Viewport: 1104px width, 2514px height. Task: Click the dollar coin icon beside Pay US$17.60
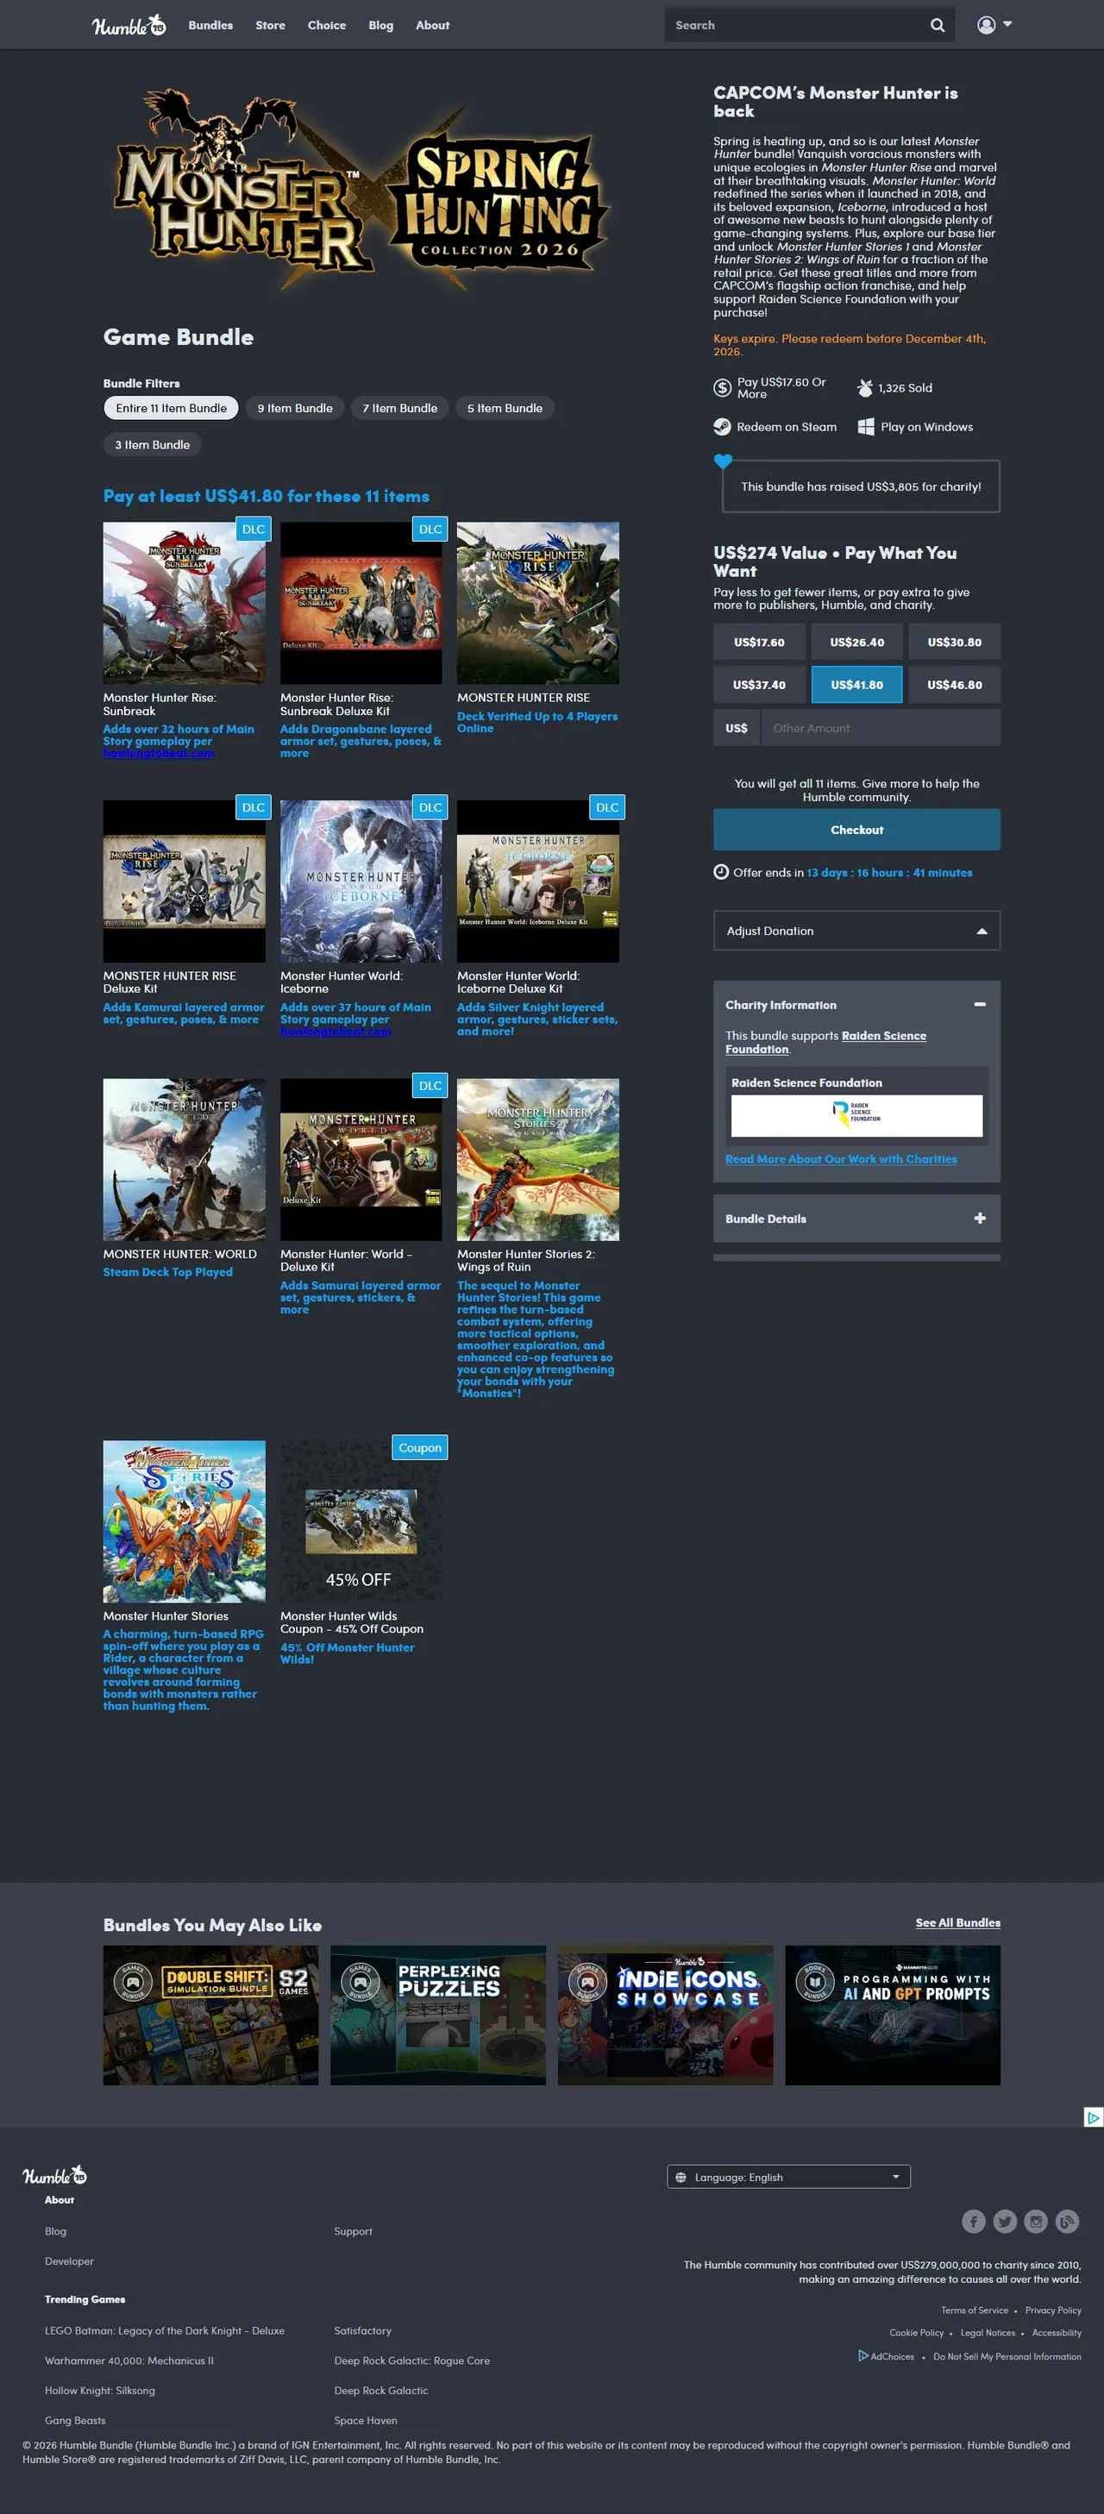coord(722,387)
